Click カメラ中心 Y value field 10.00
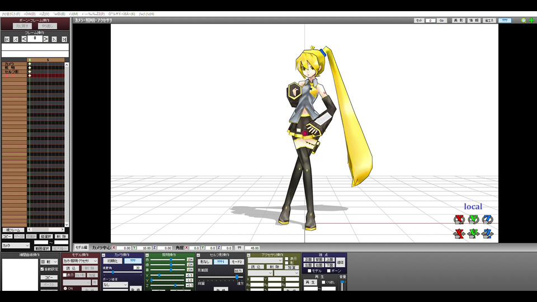The image size is (537, 302). point(145,248)
